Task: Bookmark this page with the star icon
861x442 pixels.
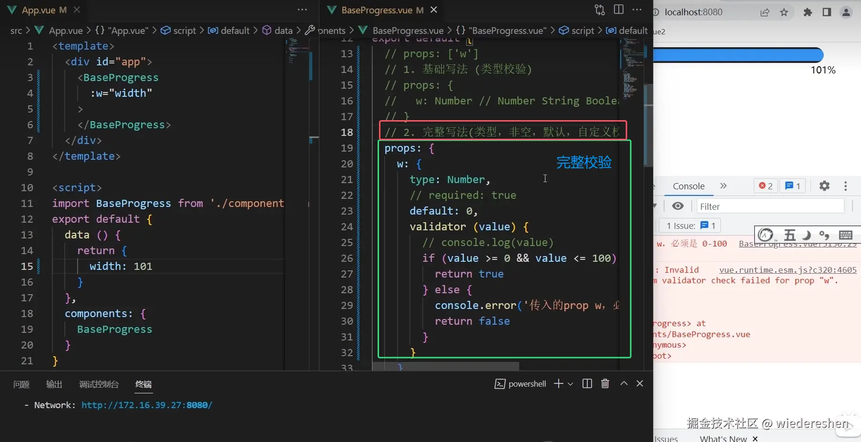Action: coord(784,12)
